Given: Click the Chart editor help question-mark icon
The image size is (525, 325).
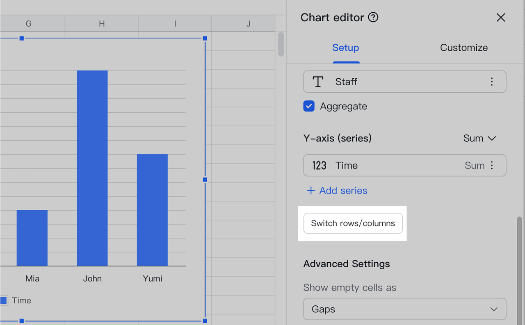Looking at the screenshot, I should [373, 18].
